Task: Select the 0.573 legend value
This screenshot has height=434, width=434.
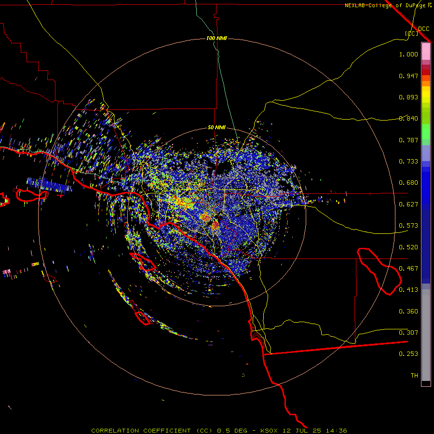Action: pyautogui.click(x=408, y=226)
